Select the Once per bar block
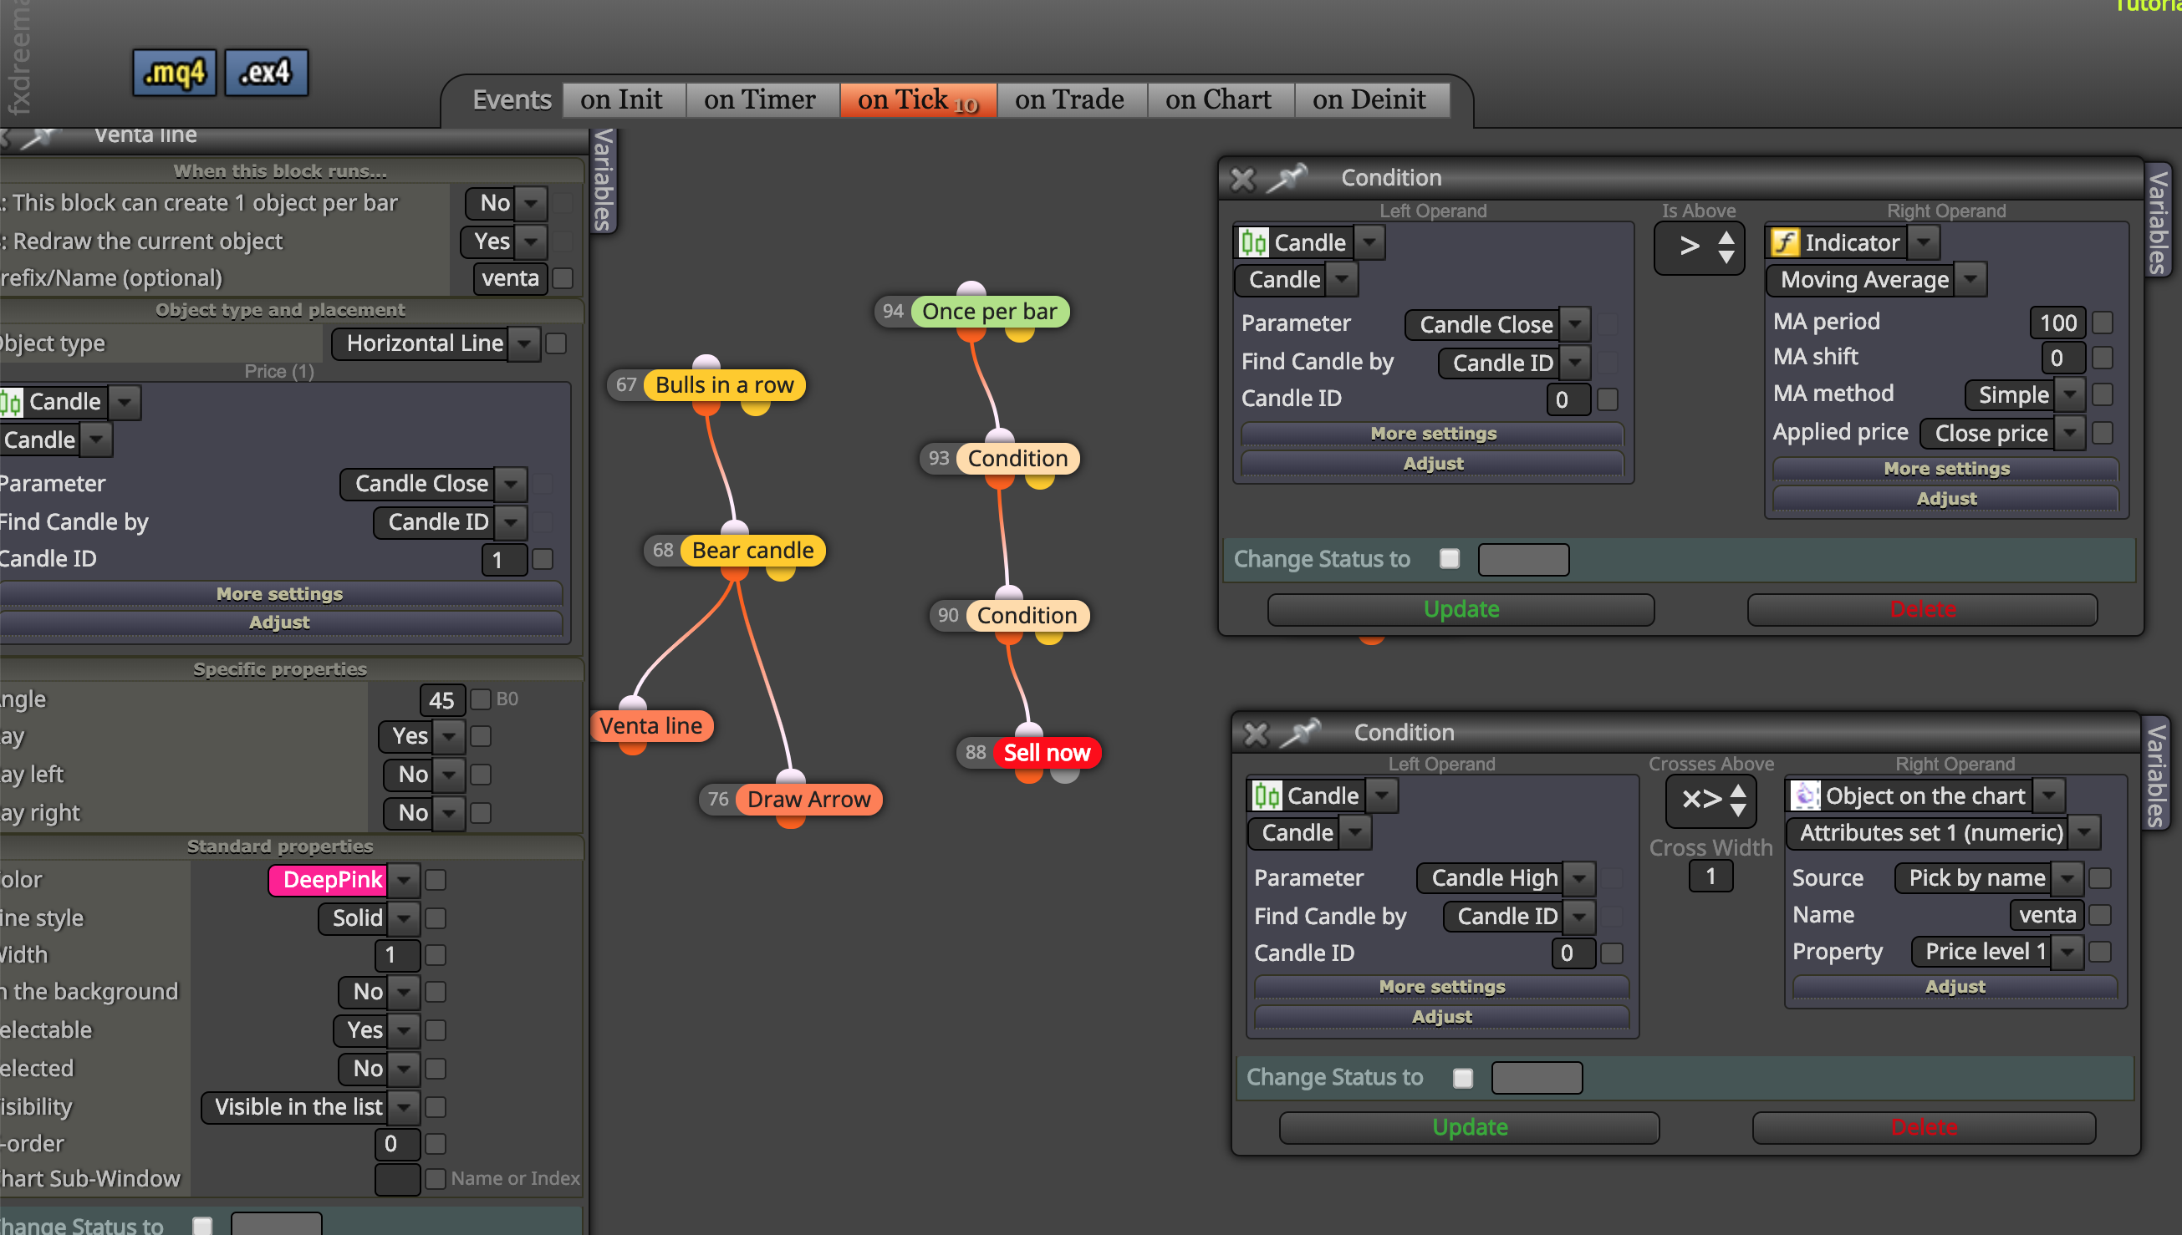Viewport: 2182px width, 1235px height. [x=989, y=312]
